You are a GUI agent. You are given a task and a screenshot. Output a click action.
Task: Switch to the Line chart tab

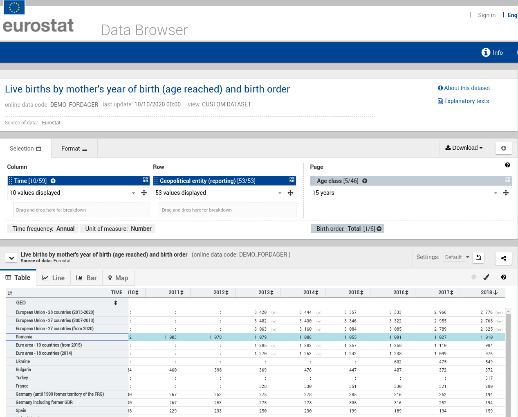[53, 278]
